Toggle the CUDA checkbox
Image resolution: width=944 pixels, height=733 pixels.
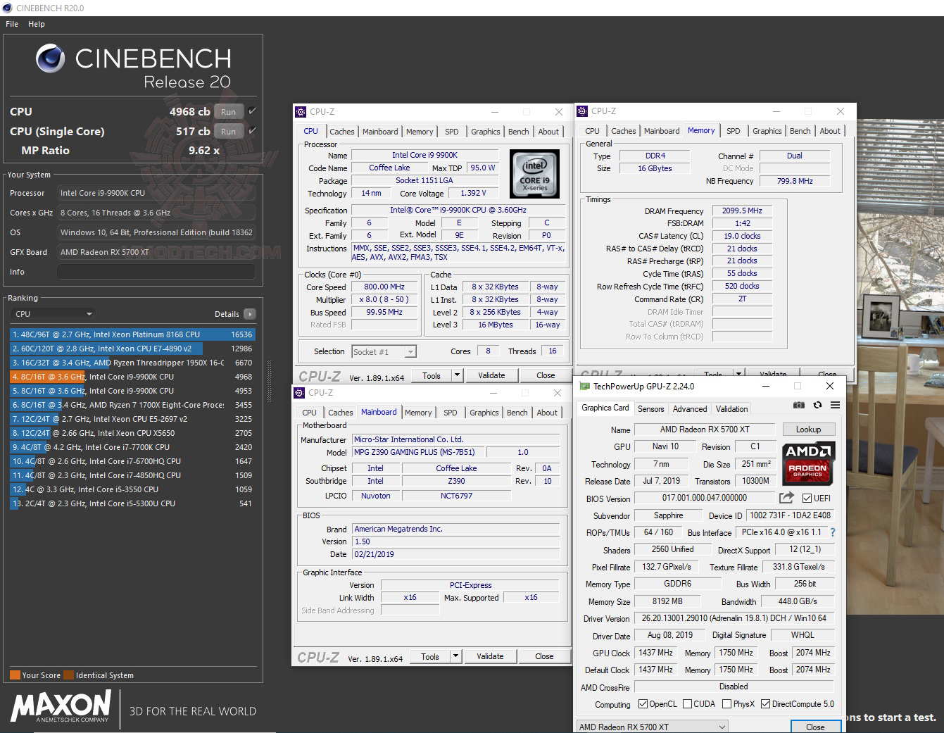coord(687,704)
